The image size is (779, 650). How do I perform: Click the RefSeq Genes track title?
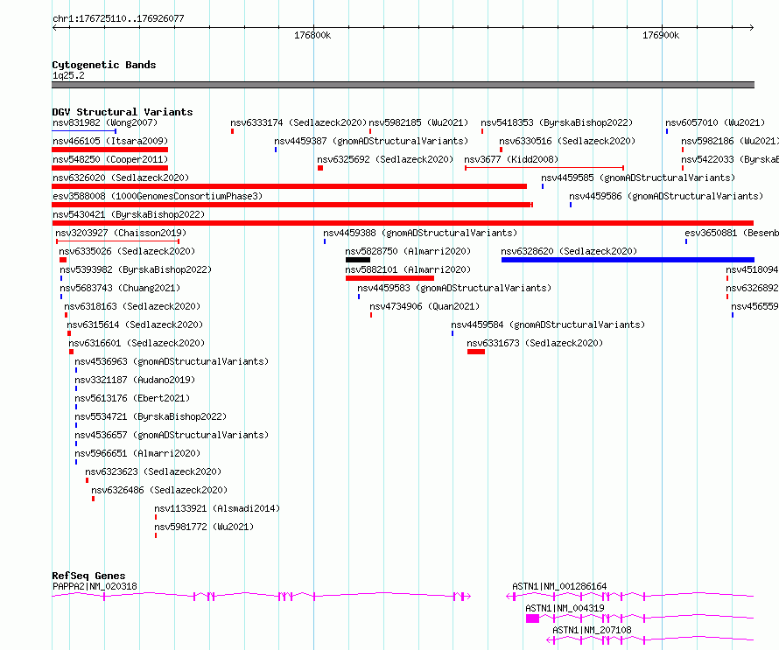point(88,576)
